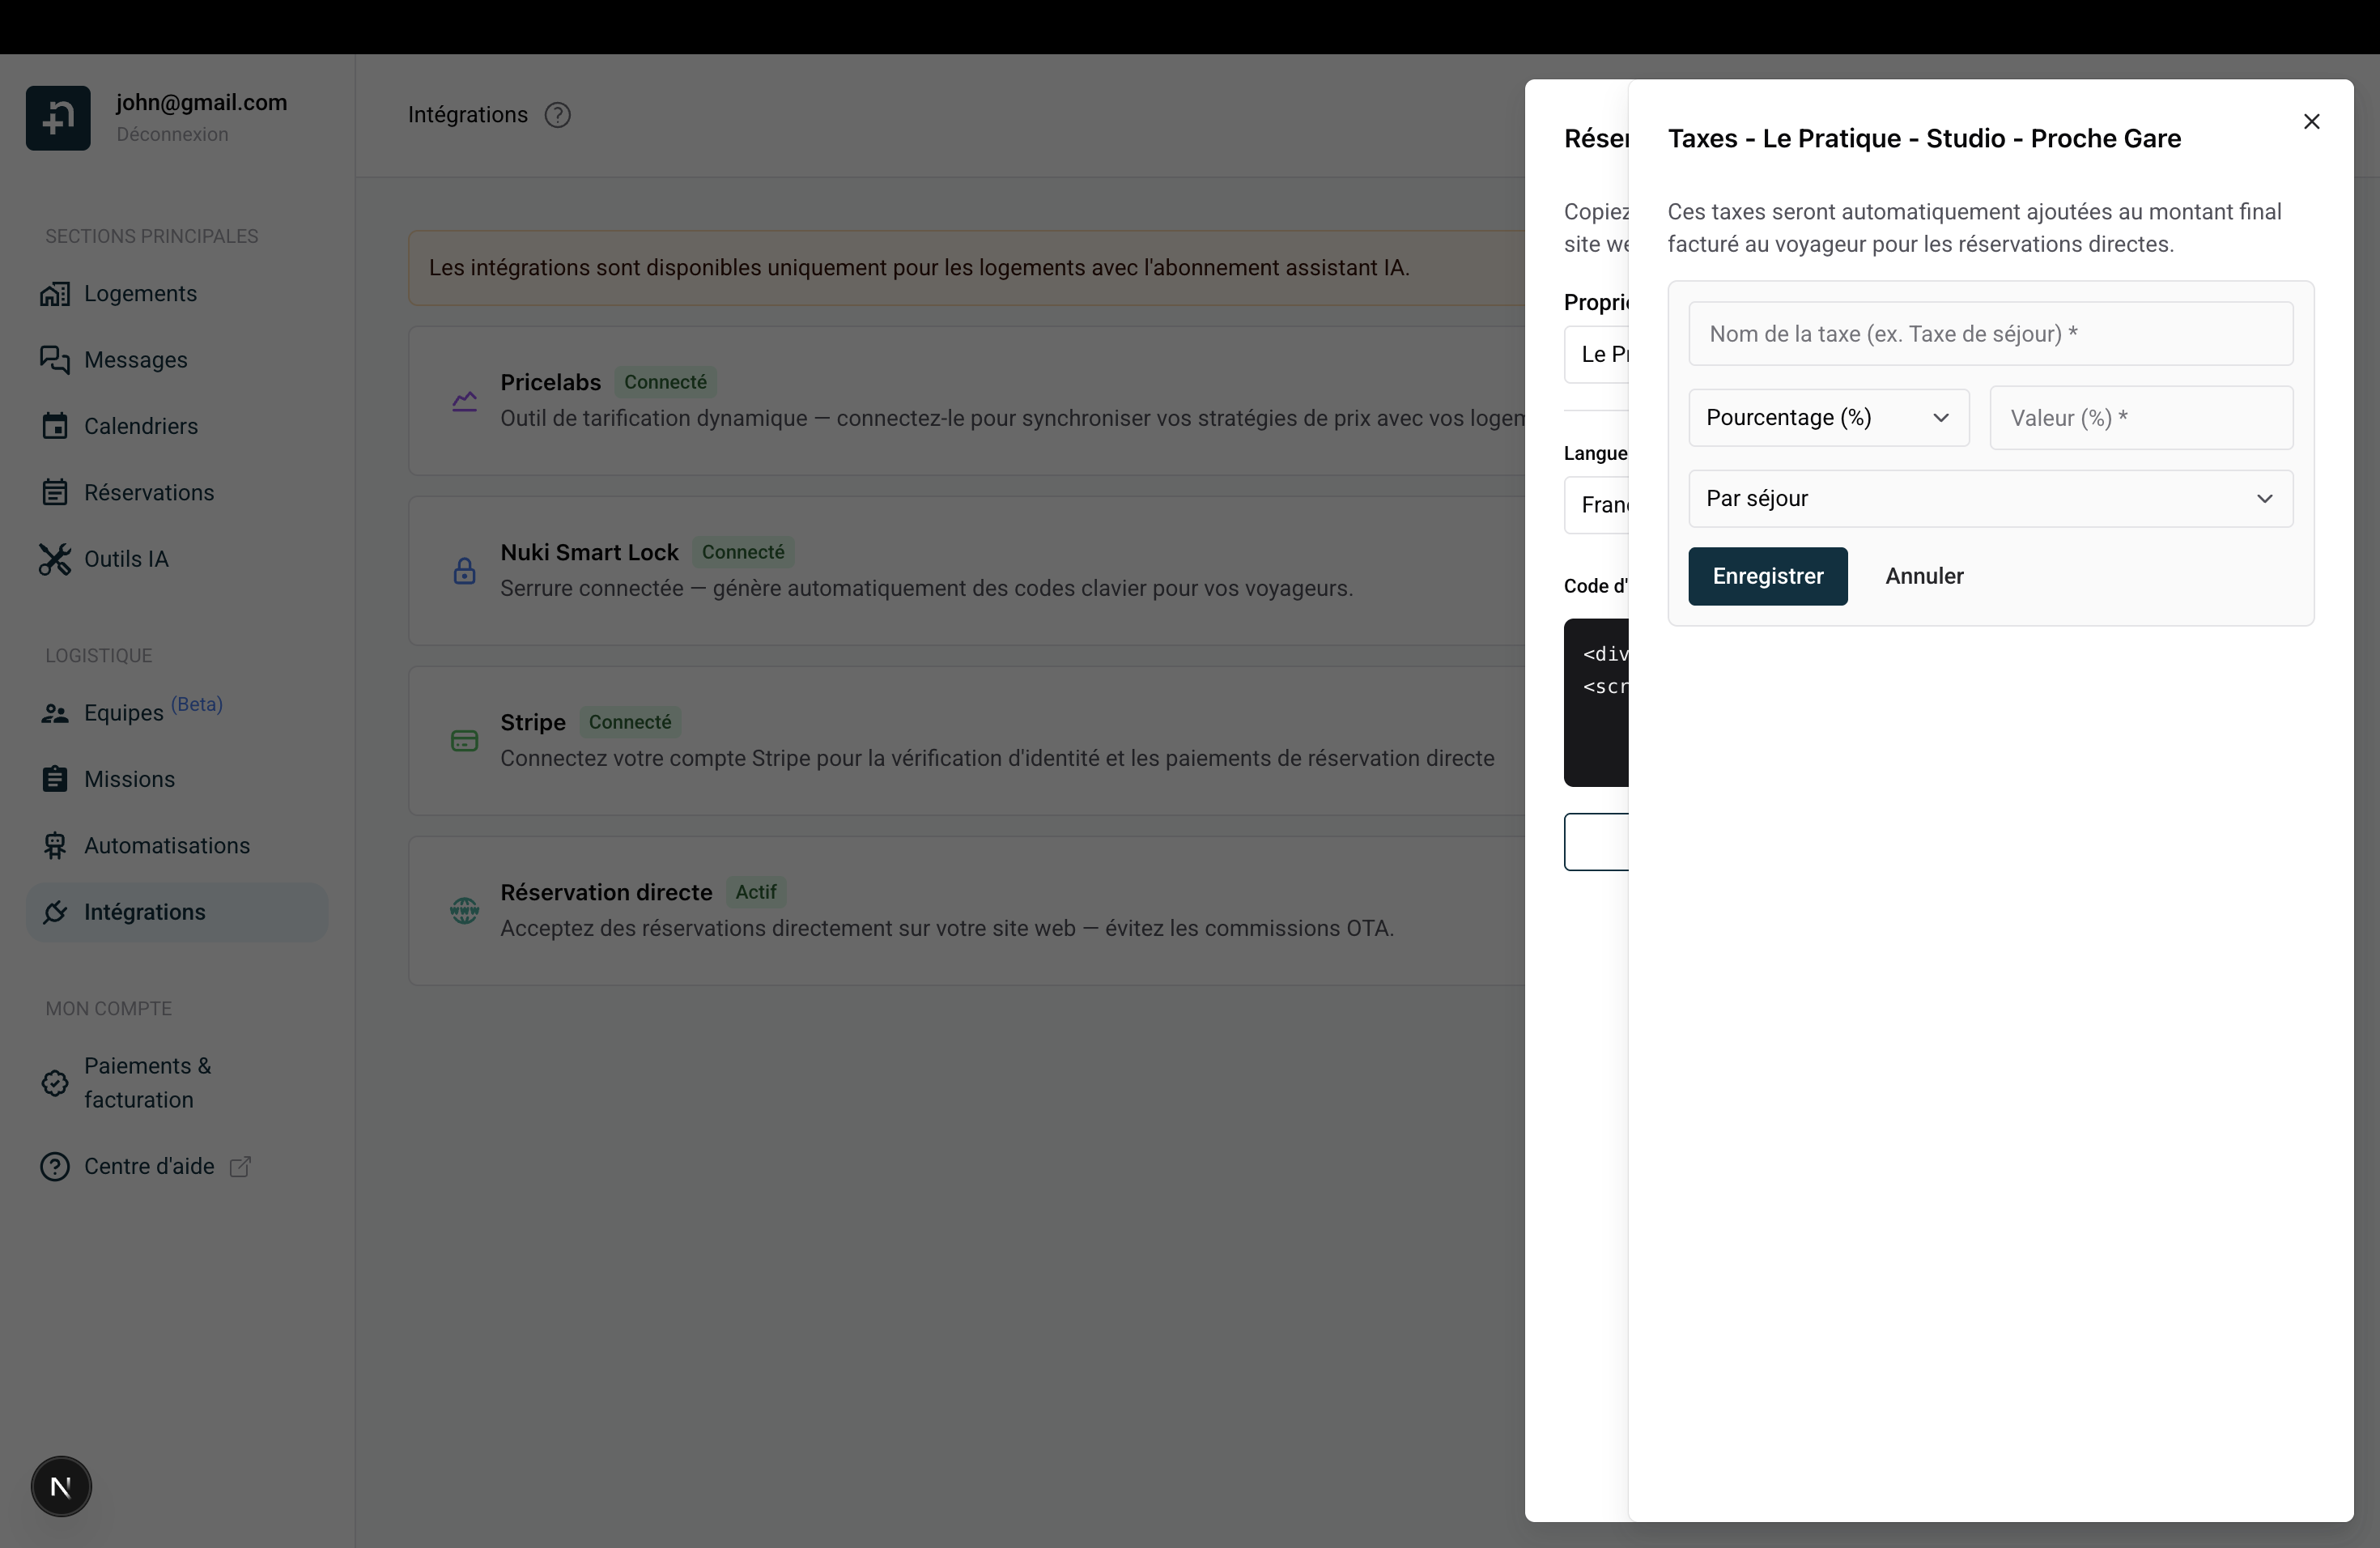Open the Integrations help question-mark icon

point(557,115)
